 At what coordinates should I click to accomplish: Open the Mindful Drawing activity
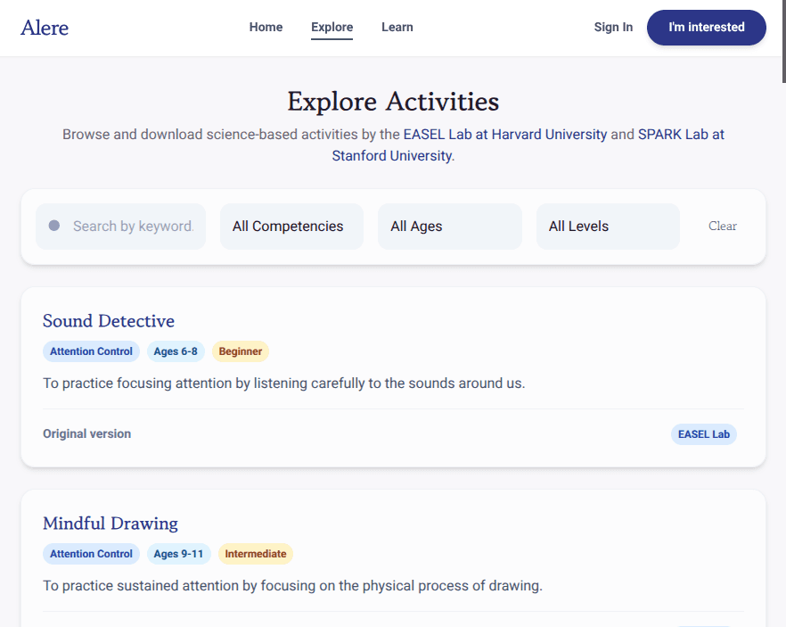click(111, 524)
